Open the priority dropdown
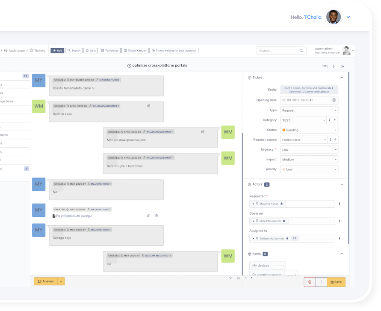 coord(309,169)
